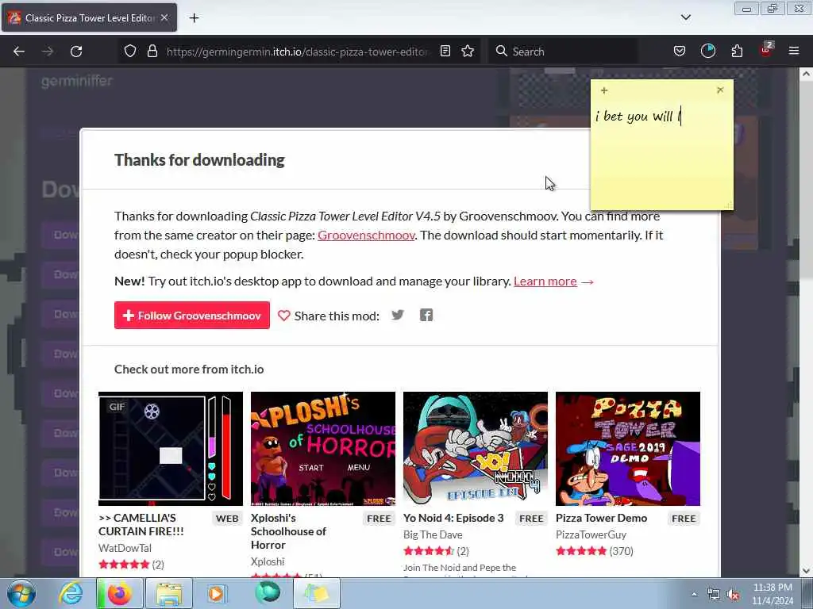Reload the current page
Screen dimensions: 813x609
click(76, 52)
